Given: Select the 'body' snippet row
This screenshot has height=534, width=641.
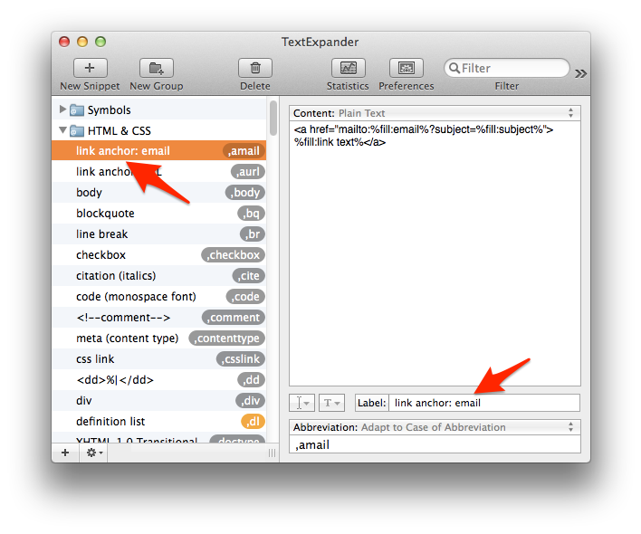Looking at the screenshot, I should pos(159,193).
